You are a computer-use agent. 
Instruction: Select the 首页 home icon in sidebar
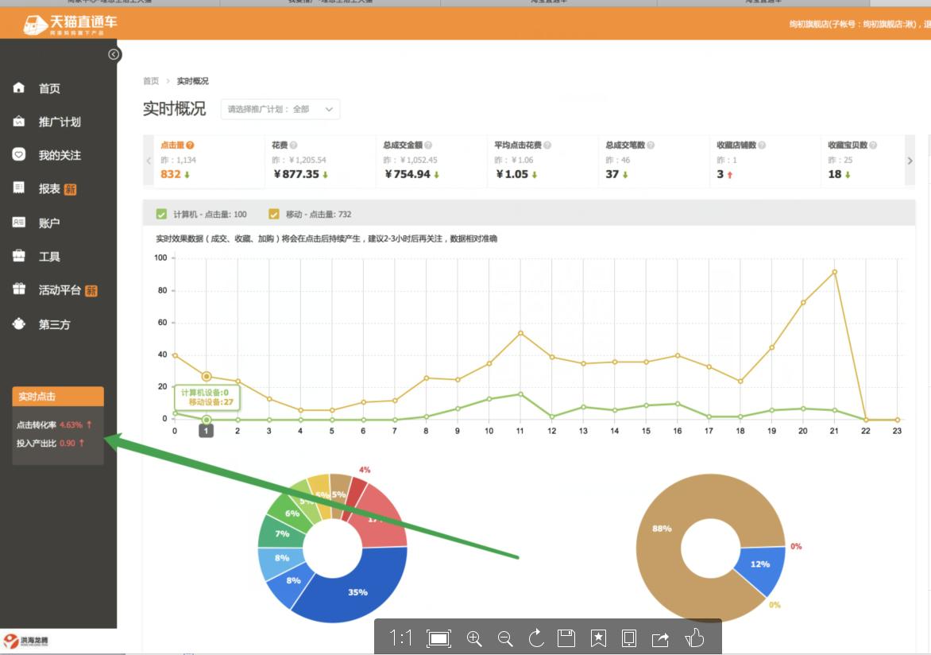(x=19, y=87)
